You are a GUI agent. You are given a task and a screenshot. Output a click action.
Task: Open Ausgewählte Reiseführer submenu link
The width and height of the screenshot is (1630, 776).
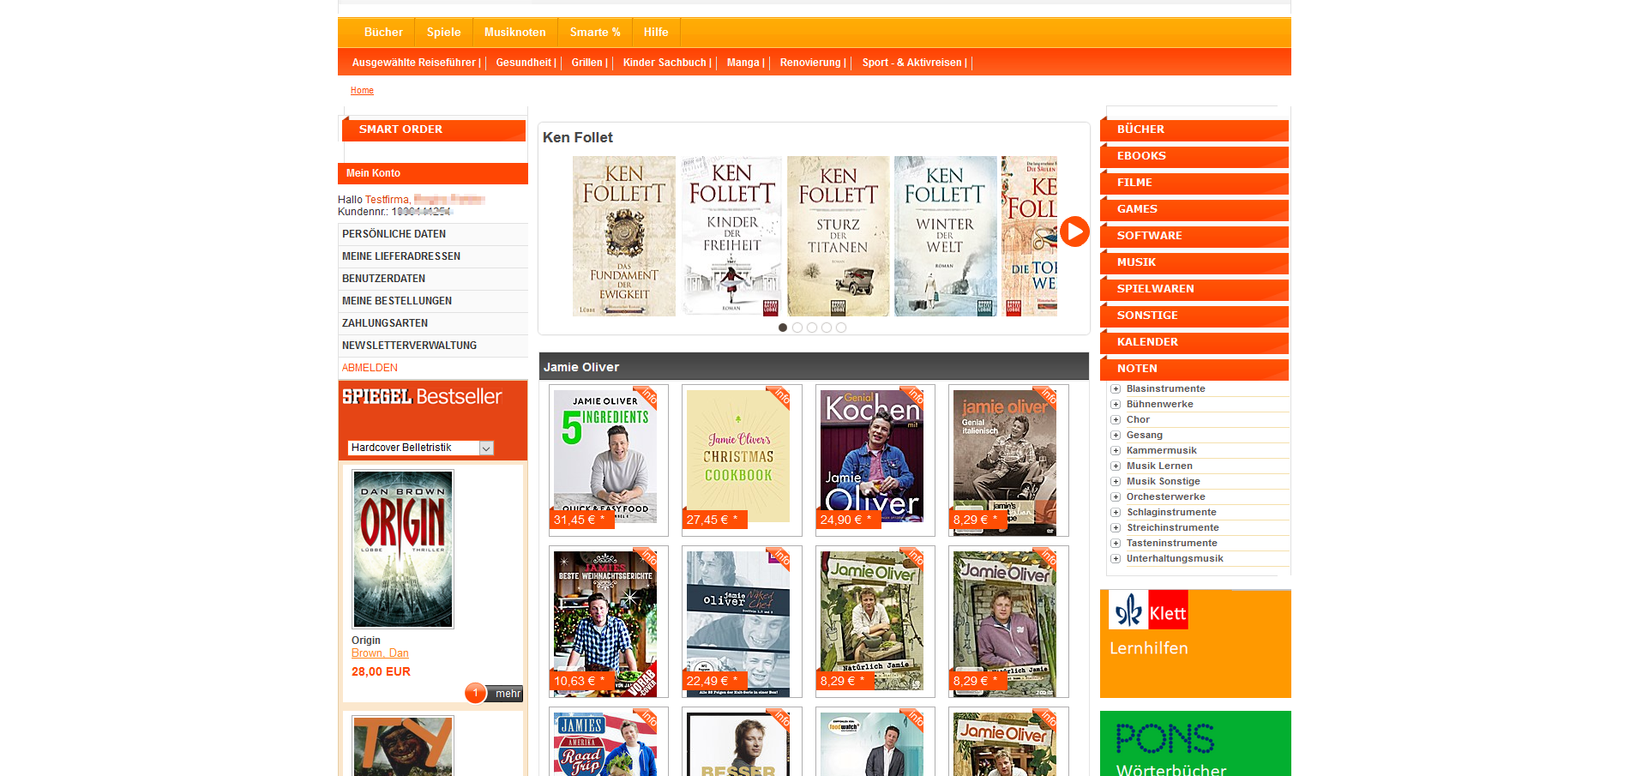pyautogui.click(x=416, y=63)
